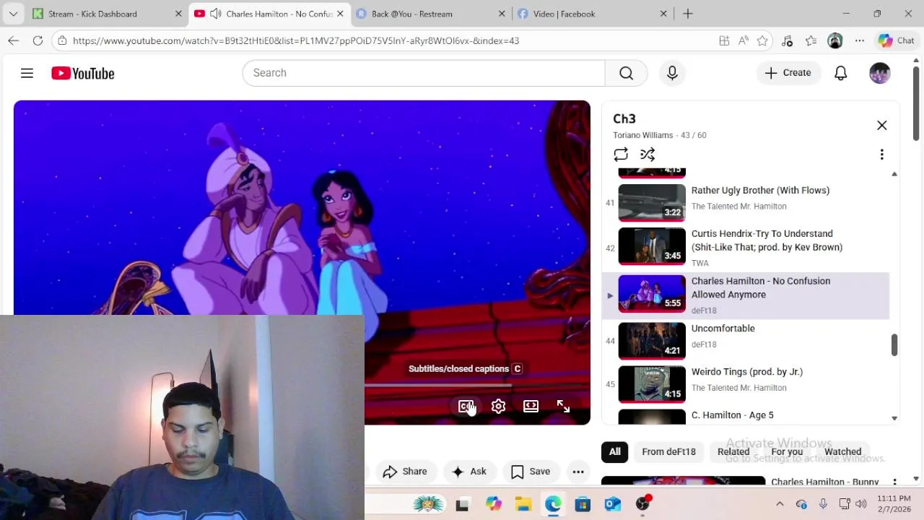The height and width of the screenshot is (520, 924).
Task: Open Curtis Hendrix-Try To Understand thumbnail
Action: [652, 246]
